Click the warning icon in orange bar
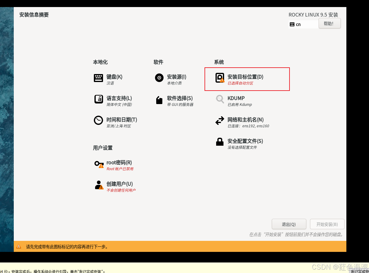 [19, 246]
